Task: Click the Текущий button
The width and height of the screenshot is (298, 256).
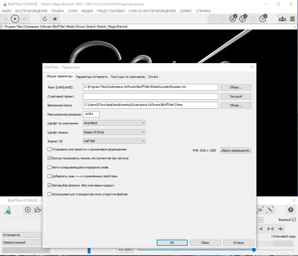Action: click(236, 96)
